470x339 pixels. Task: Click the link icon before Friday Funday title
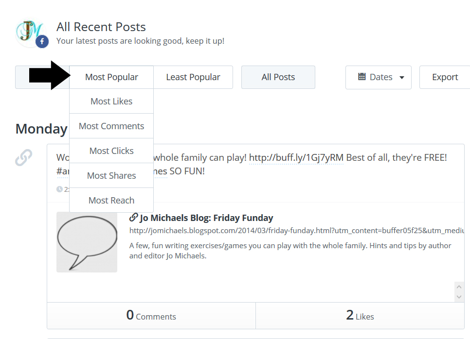pos(134,218)
